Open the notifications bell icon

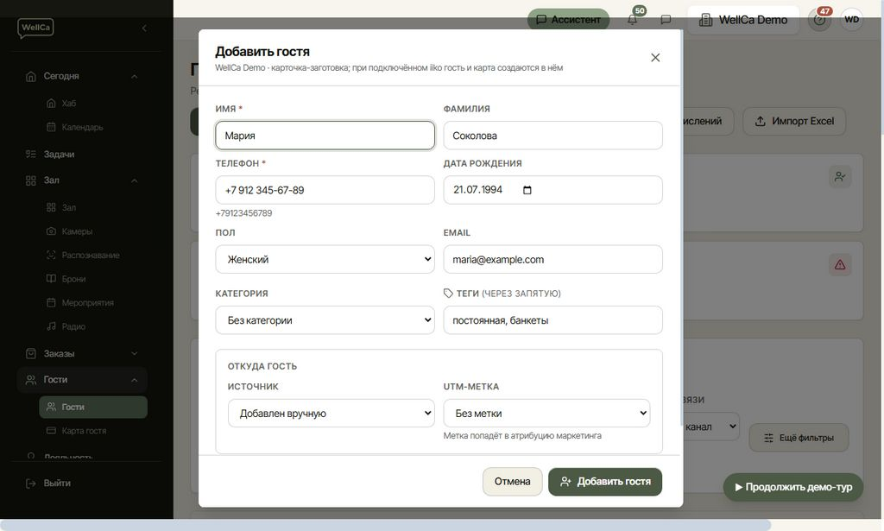[633, 20]
